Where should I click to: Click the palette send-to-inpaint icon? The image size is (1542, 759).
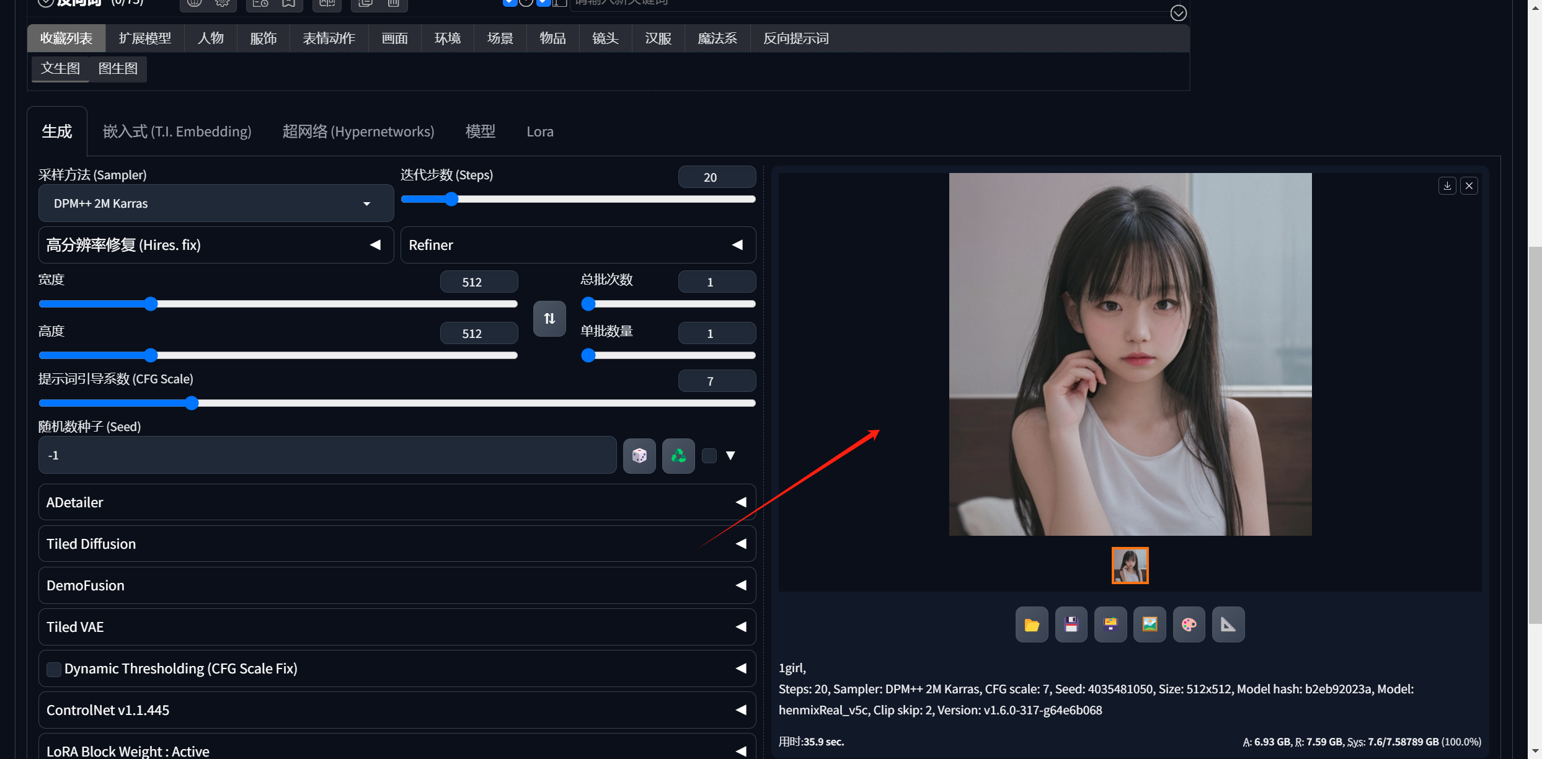[1189, 624]
